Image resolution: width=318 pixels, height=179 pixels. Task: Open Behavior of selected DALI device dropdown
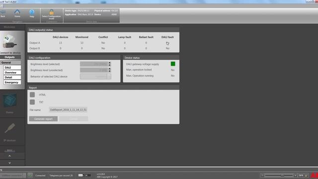click(95, 77)
